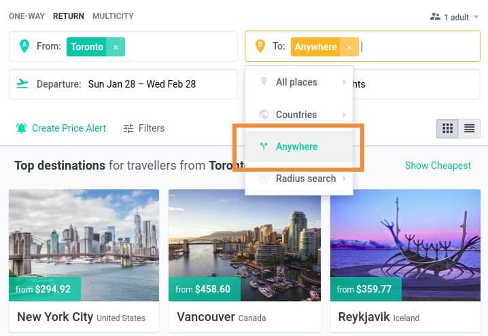The width and height of the screenshot is (488, 336).
Task: Remove the Toronto origin tag
Action: point(116,47)
